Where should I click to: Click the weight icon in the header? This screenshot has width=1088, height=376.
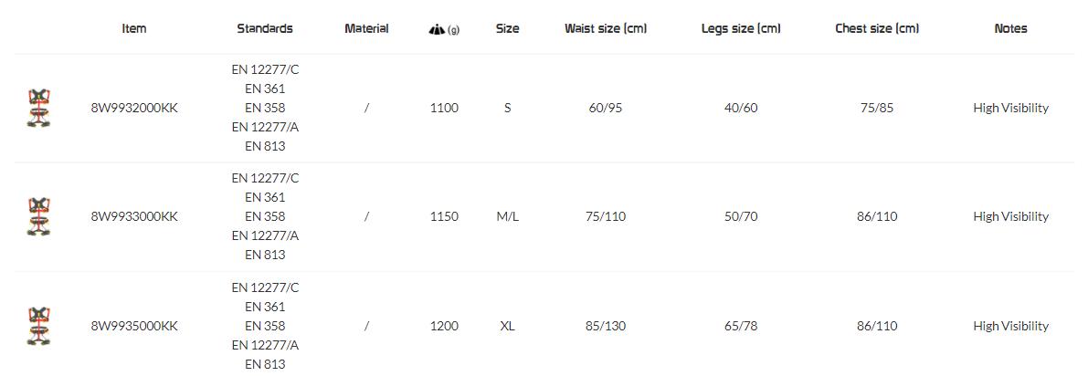pos(437,29)
